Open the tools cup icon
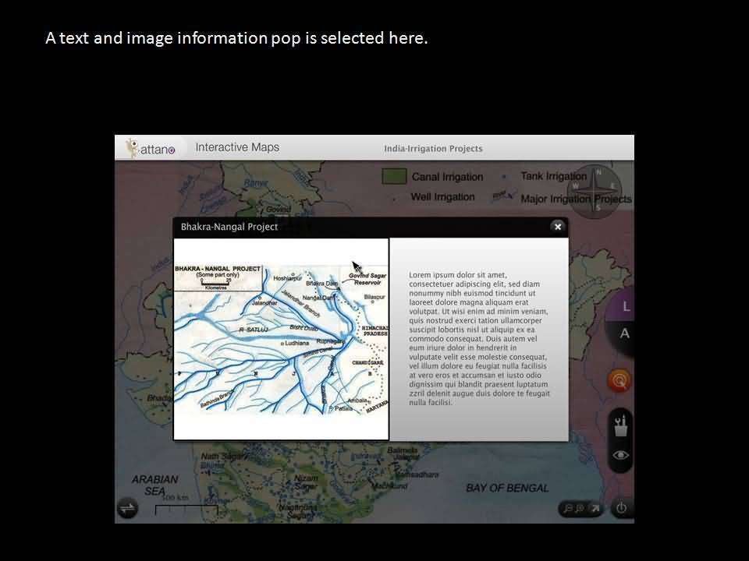 [x=621, y=426]
